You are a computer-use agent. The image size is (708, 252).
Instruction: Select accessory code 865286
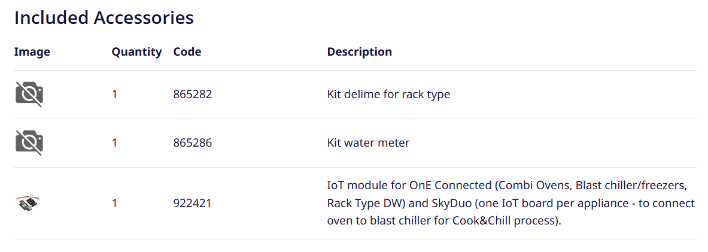pyautogui.click(x=192, y=143)
